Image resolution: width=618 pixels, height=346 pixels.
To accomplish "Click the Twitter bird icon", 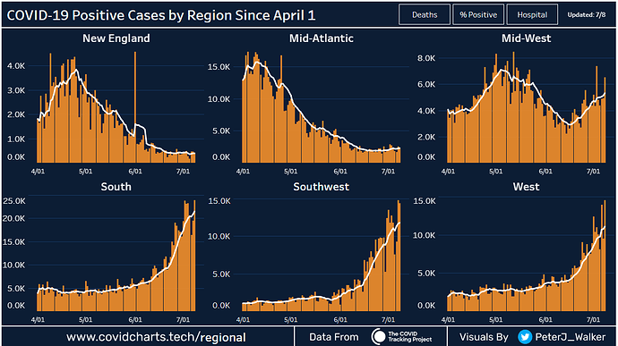I will [525, 337].
